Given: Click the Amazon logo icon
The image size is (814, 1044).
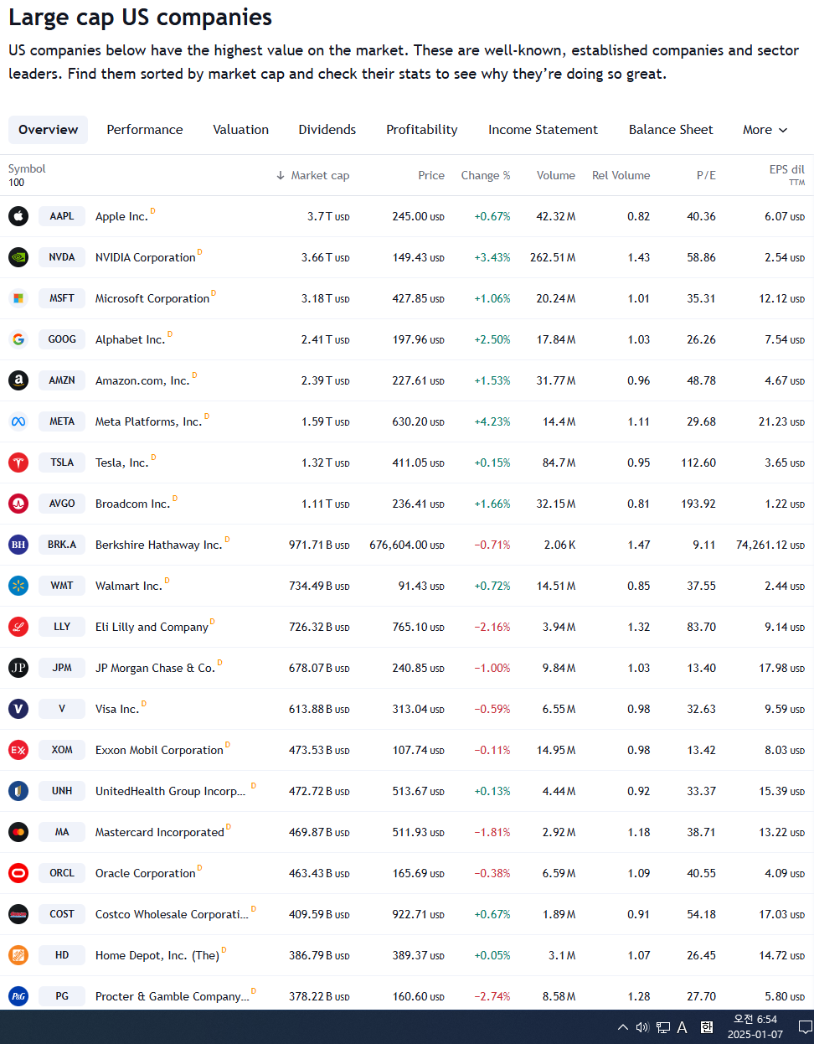Looking at the screenshot, I should [x=18, y=380].
